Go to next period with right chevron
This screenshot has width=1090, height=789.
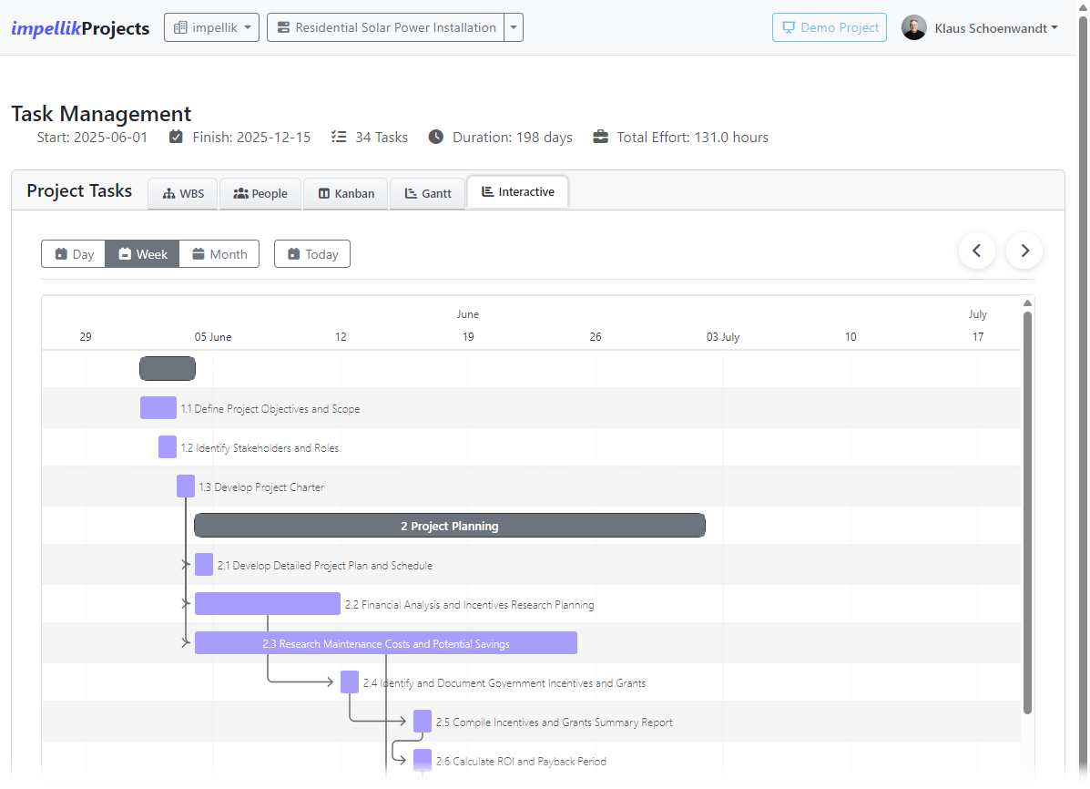(1024, 251)
